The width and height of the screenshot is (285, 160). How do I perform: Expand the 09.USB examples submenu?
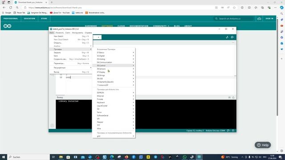point(114,79)
